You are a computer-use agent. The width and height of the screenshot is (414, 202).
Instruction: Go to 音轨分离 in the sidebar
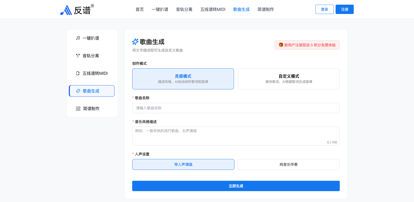(92, 56)
